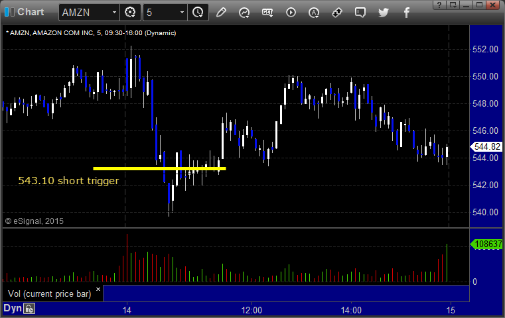Click the 540.00 price axis label

[485, 212]
